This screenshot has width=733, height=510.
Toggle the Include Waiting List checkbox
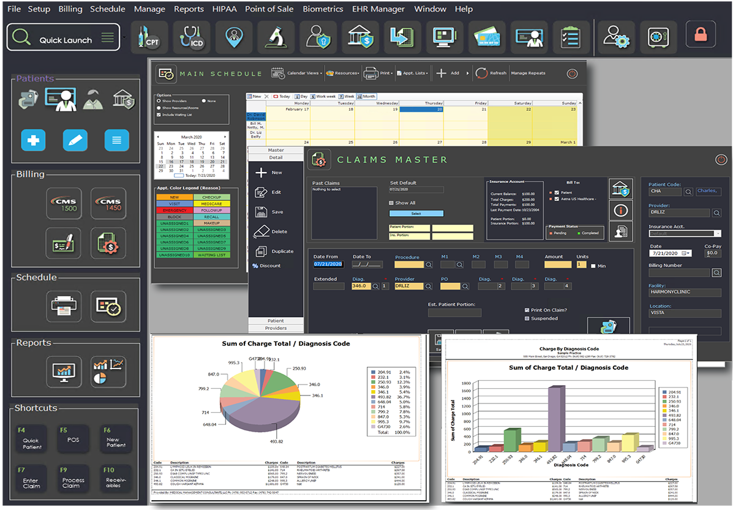159,114
